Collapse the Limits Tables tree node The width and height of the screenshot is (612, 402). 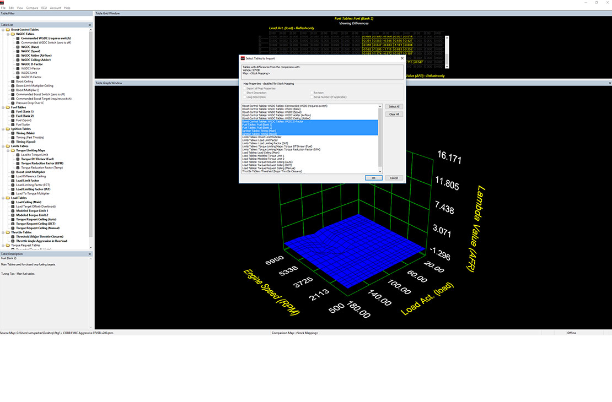pos(3,146)
